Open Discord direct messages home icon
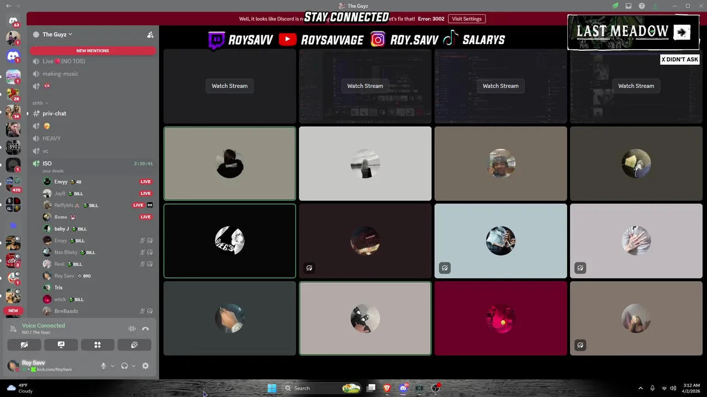Viewport: 707px width, 397px height. [x=13, y=21]
